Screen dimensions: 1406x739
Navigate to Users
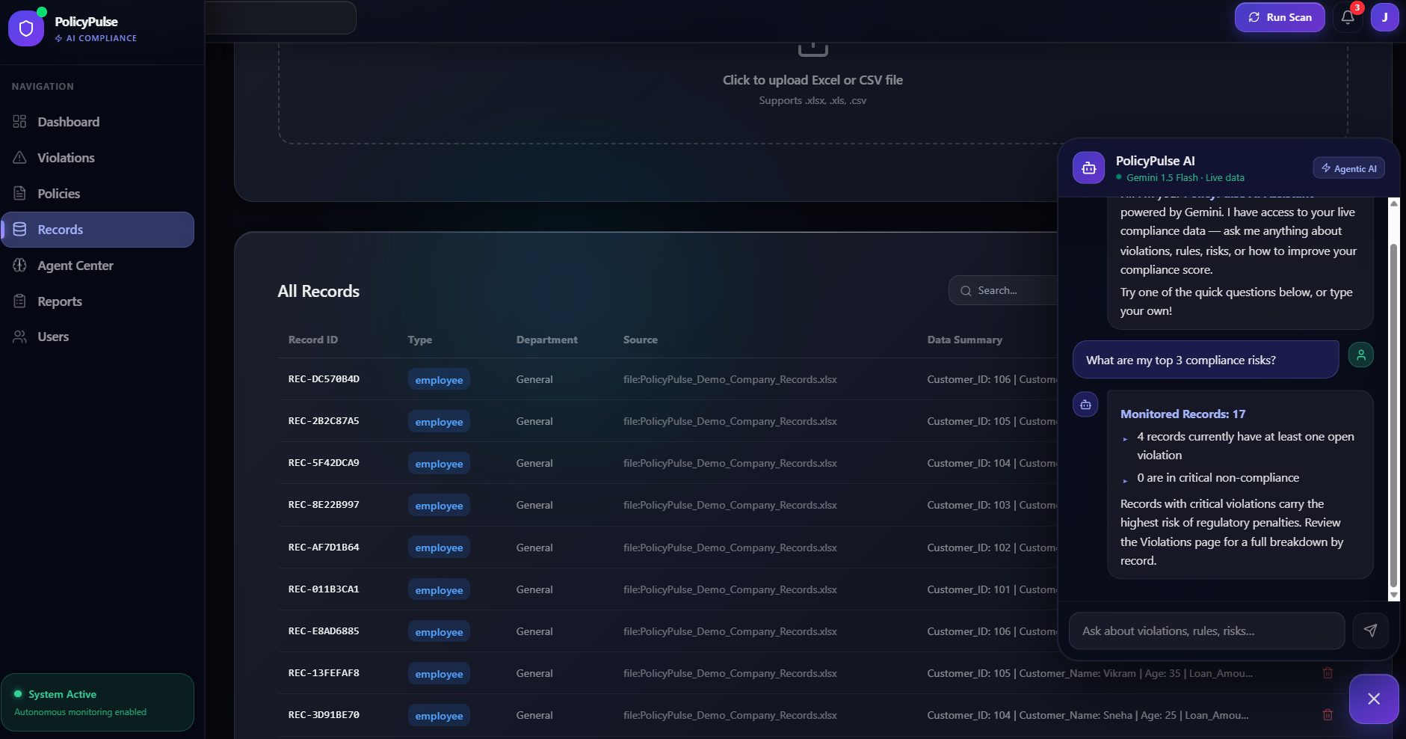[x=98, y=337]
